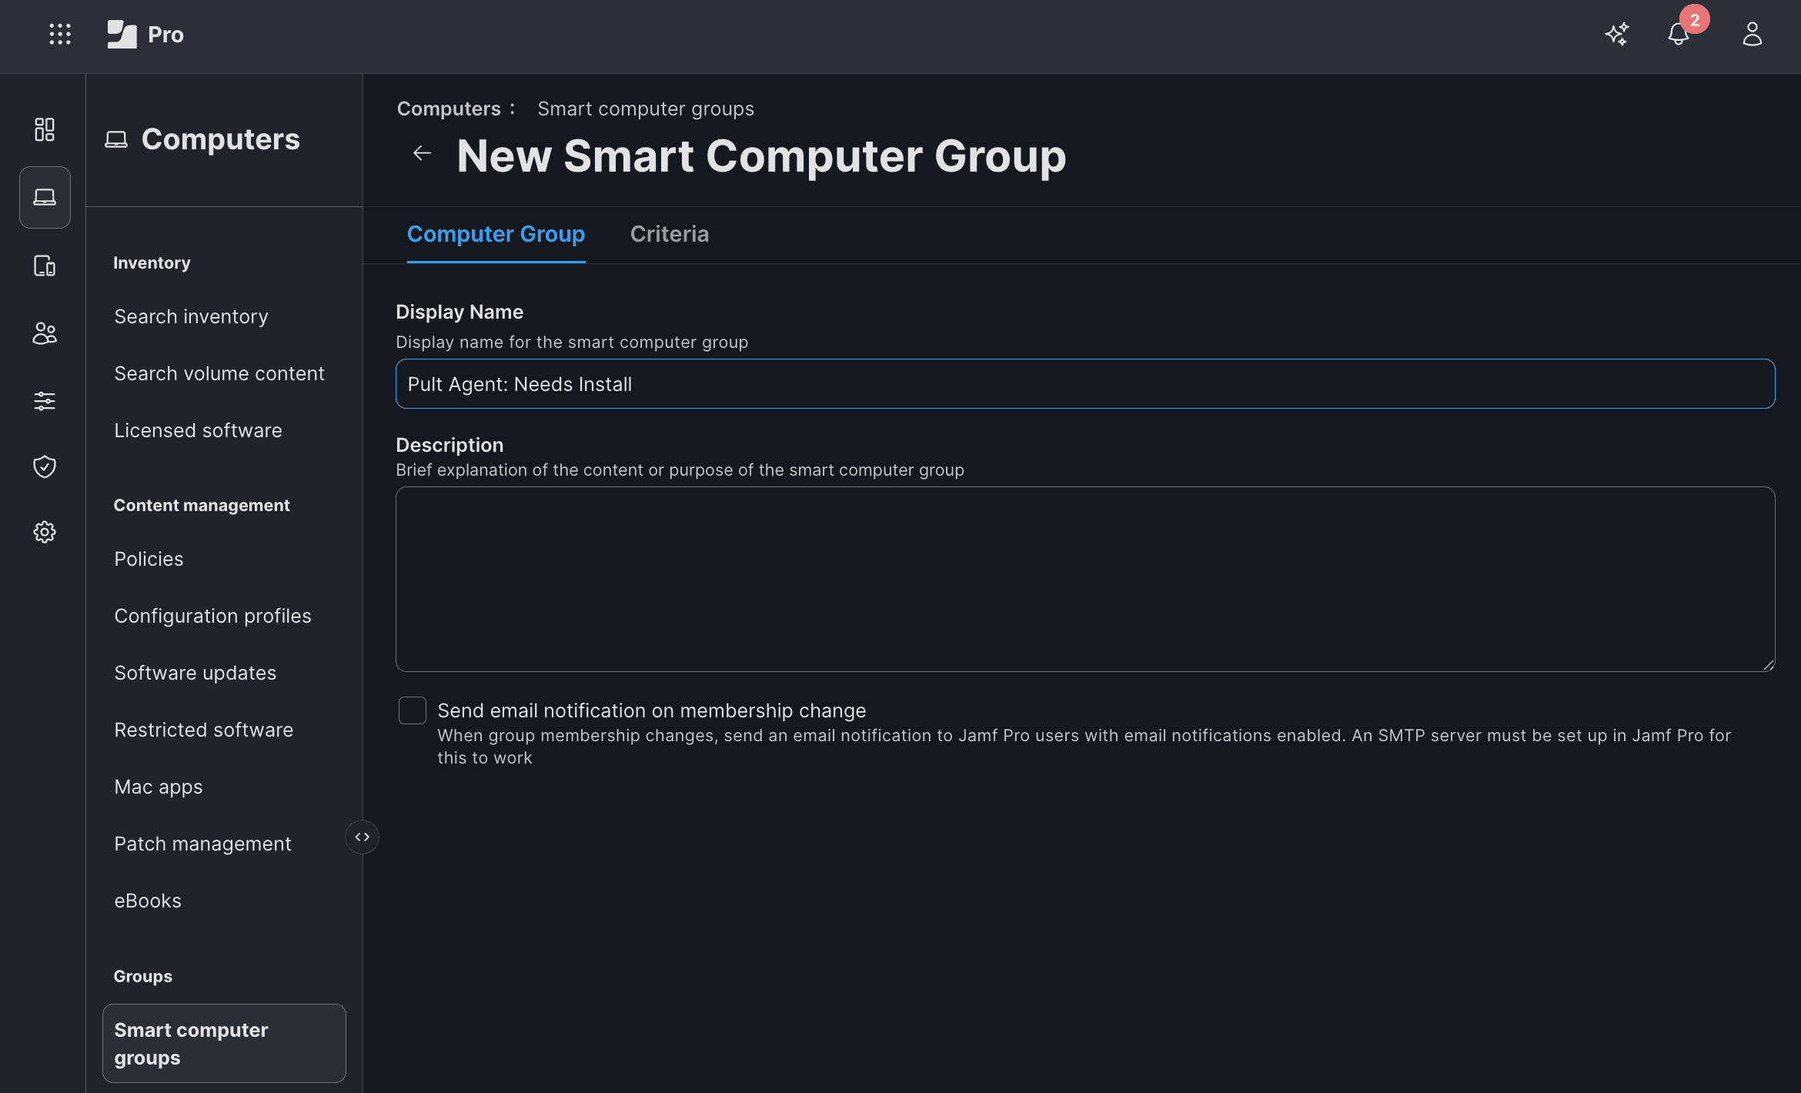The image size is (1801, 1093).
Task: Open Licensed software
Action: point(199,430)
